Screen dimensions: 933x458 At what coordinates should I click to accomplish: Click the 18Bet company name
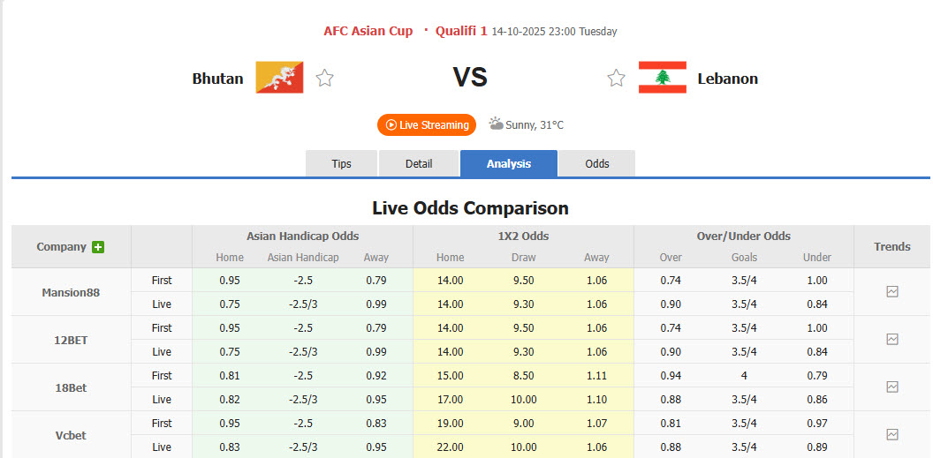71,387
